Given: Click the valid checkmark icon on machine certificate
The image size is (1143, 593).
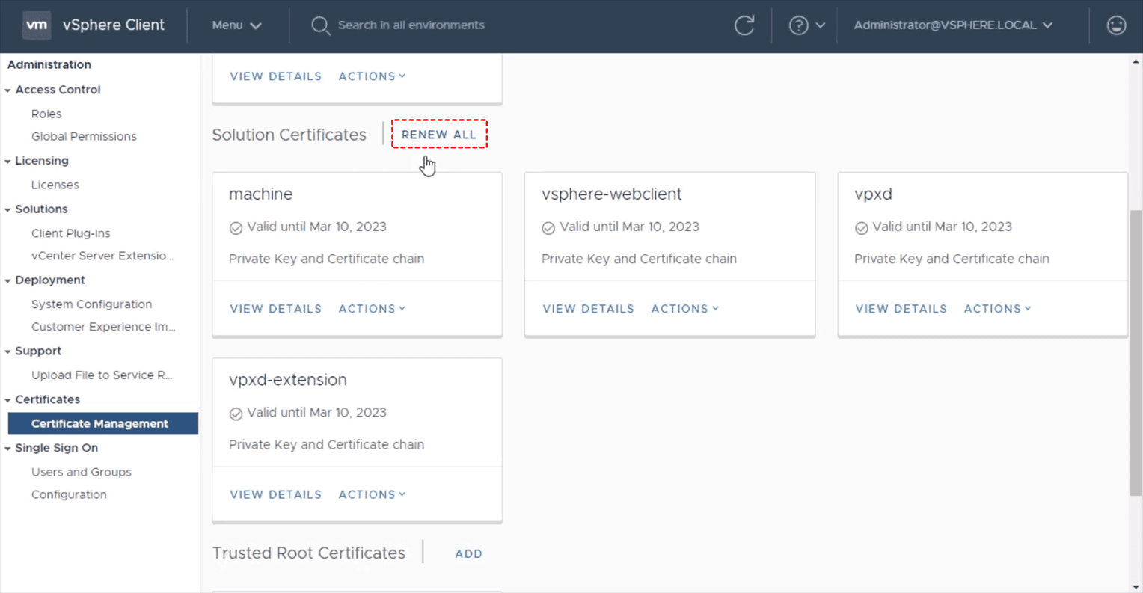Looking at the screenshot, I should (236, 228).
